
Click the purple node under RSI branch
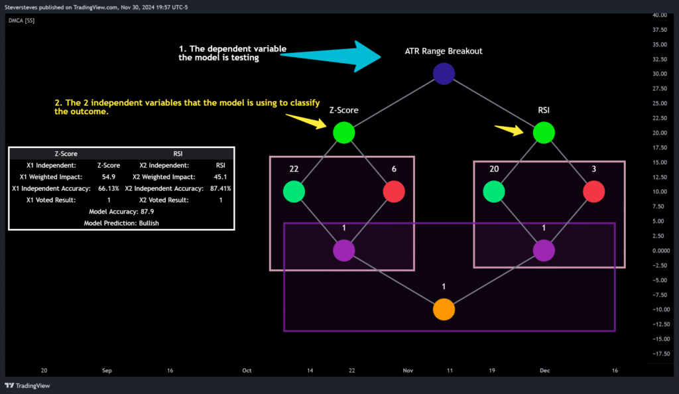click(x=544, y=251)
